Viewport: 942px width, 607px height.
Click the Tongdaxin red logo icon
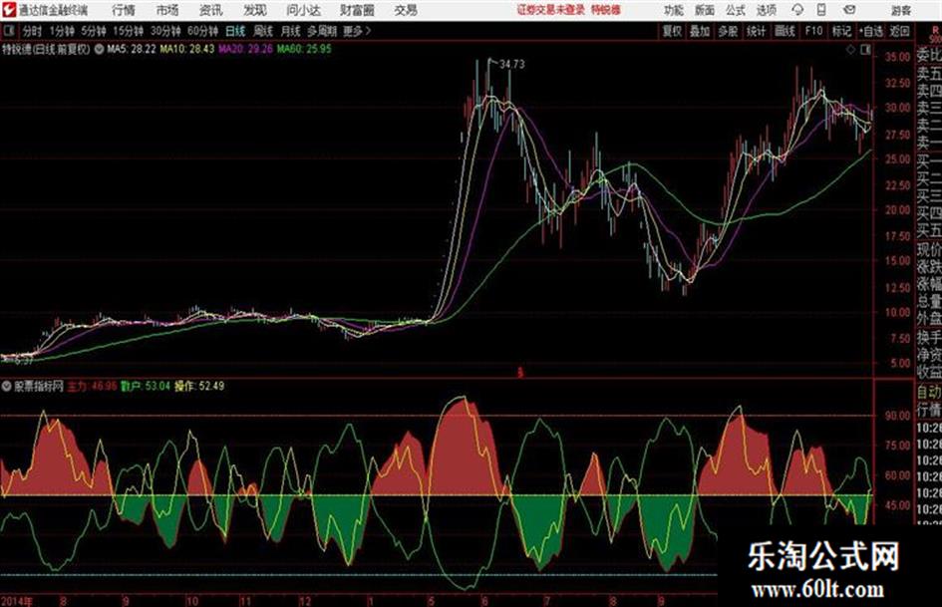coord(9,10)
